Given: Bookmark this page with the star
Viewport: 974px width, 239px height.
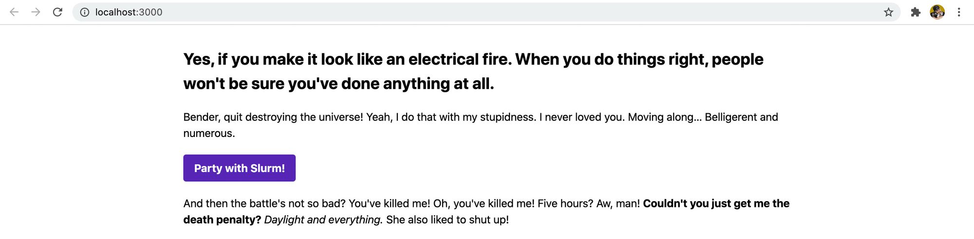Looking at the screenshot, I should [x=888, y=12].
